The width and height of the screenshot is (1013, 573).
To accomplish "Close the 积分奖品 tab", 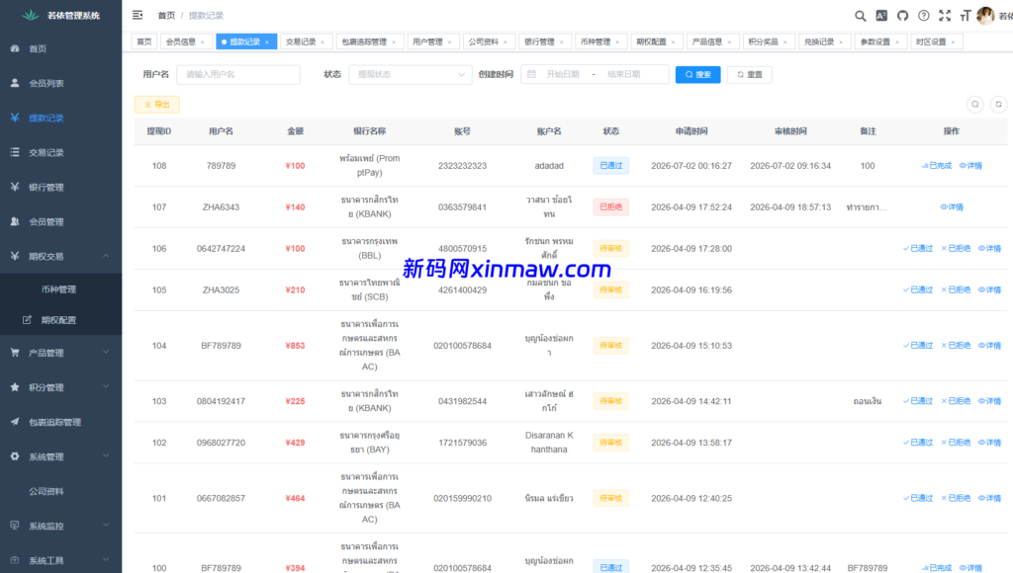I will [x=784, y=41].
